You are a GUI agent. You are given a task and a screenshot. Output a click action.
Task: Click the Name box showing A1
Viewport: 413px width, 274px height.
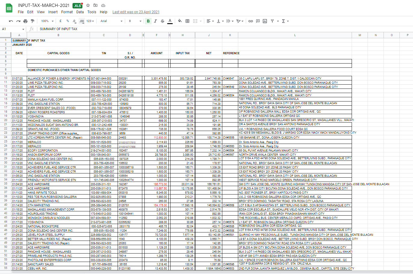point(13,29)
